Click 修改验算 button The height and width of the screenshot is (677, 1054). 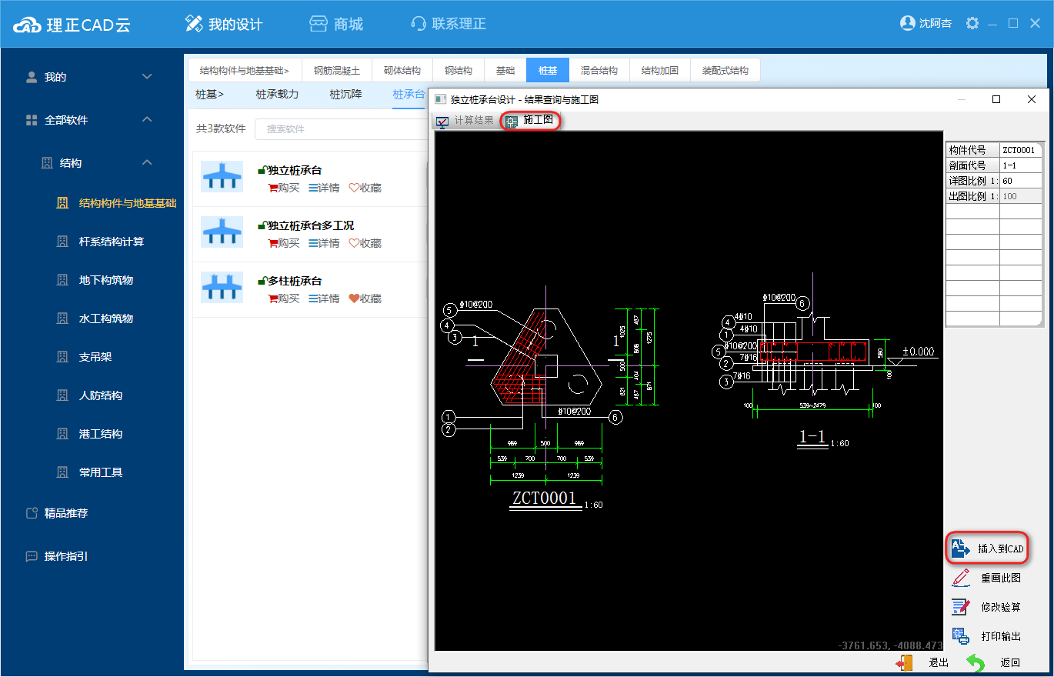pyautogui.click(x=987, y=607)
